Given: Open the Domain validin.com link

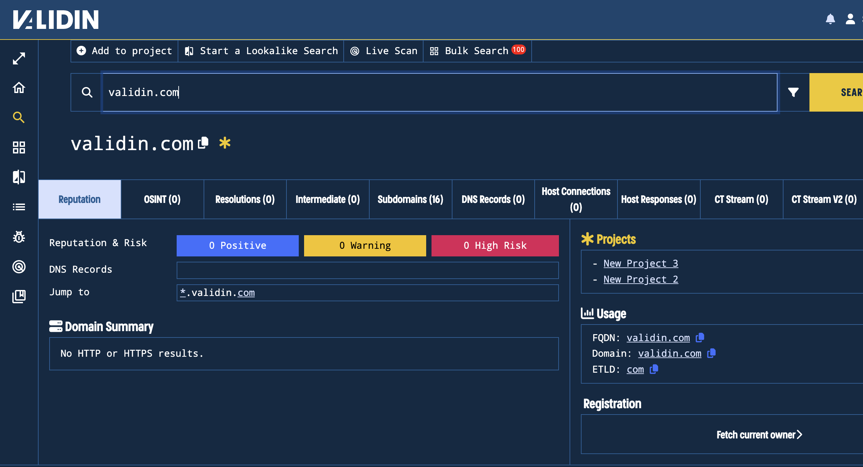Looking at the screenshot, I should 669,354.
